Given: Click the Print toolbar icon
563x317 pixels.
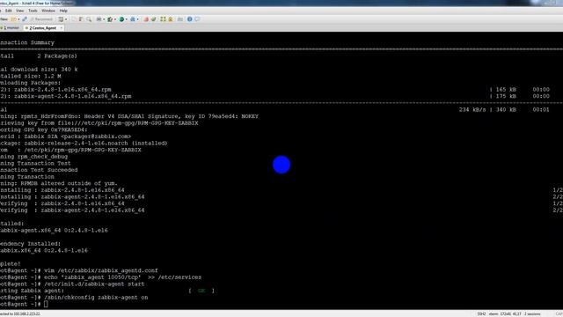Looking at the screenshot, I should (99, 19).
